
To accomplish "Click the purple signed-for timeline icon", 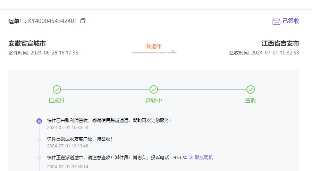I will click(x=39, y=121).
